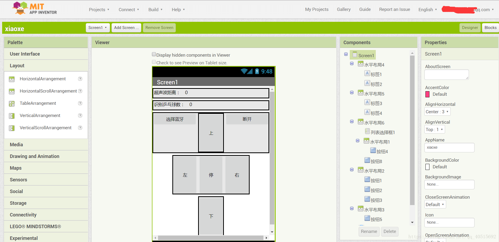Collapse the 水平布局1 tree node

point(357,141)
